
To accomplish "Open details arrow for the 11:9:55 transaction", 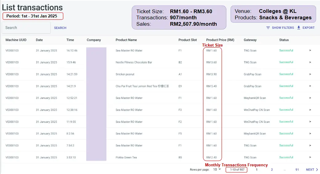I will click(310, 122).
